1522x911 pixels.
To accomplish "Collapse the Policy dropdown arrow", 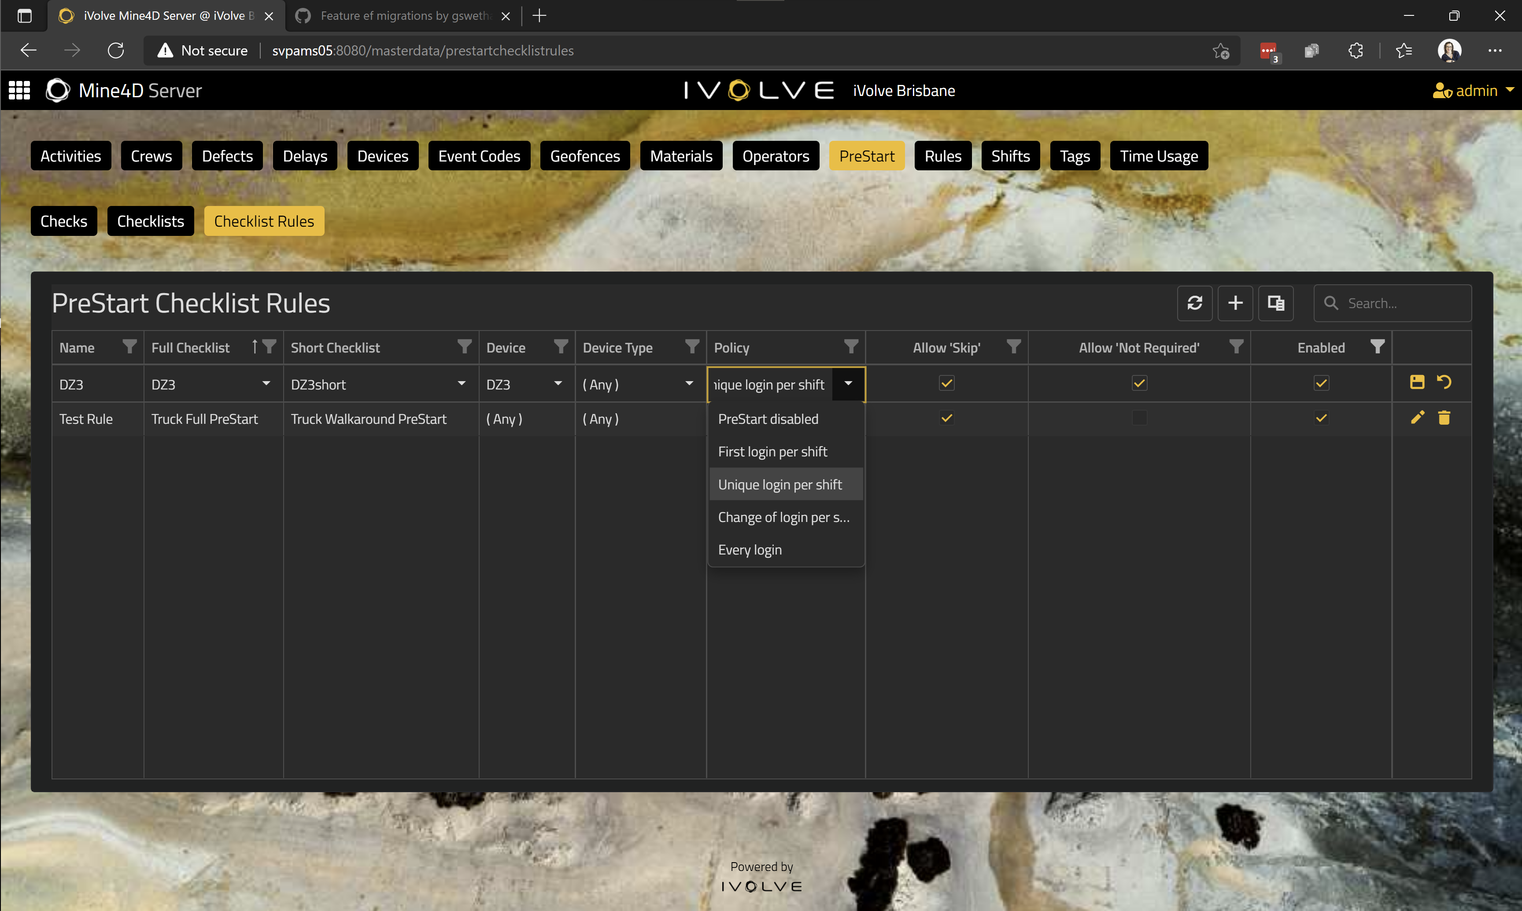I will pos(848,384).
